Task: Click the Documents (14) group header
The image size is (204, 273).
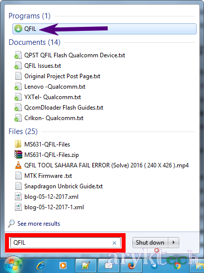Action: (x=35, y=42)
